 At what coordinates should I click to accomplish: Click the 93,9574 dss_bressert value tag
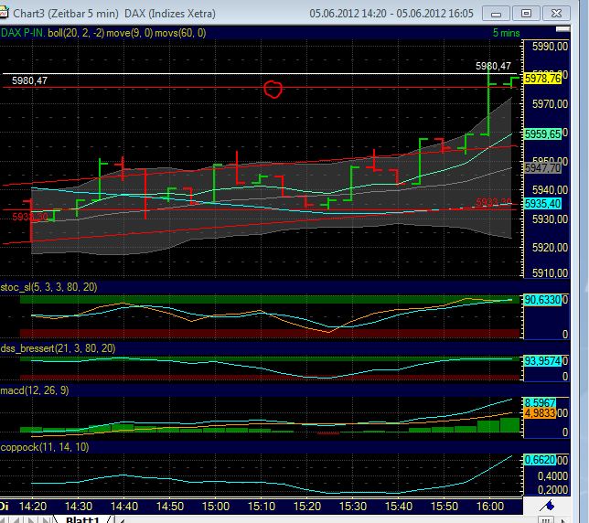(542, 361)
